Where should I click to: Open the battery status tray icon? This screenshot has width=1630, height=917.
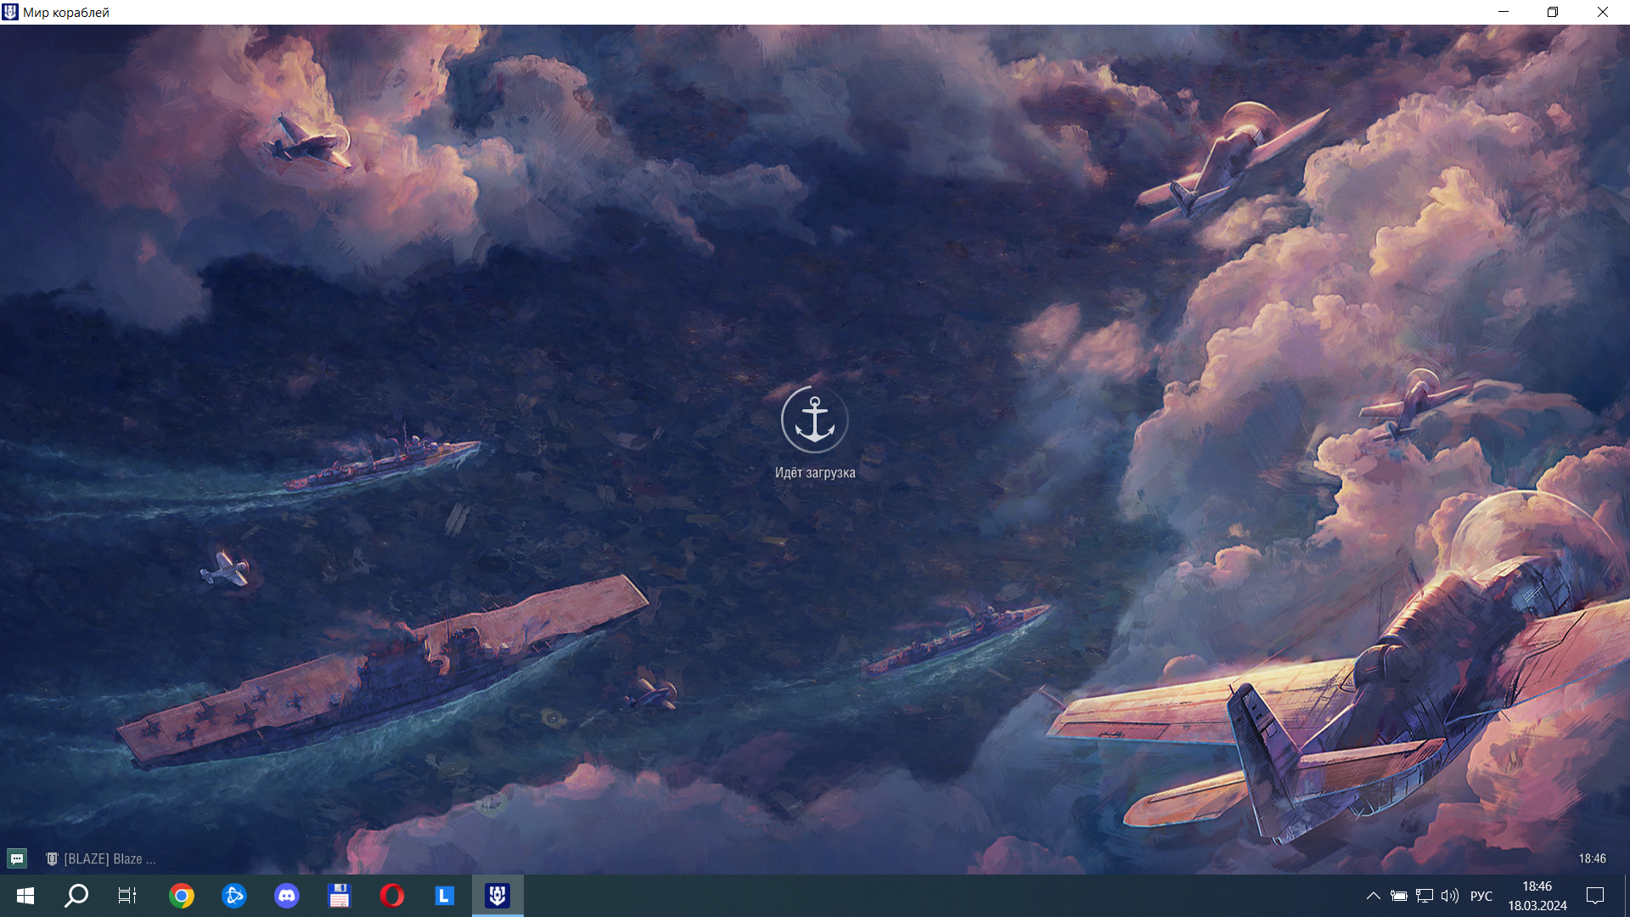coord(1399,896)
